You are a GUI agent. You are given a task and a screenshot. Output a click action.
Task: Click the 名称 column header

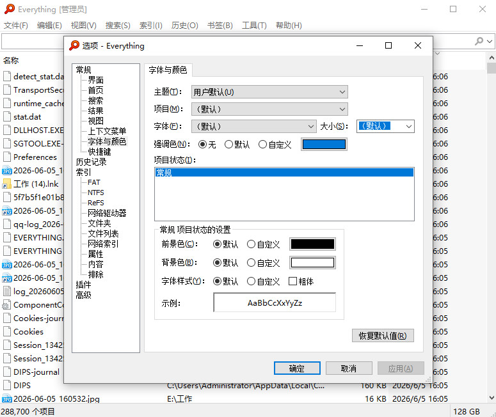coord(11,60)
